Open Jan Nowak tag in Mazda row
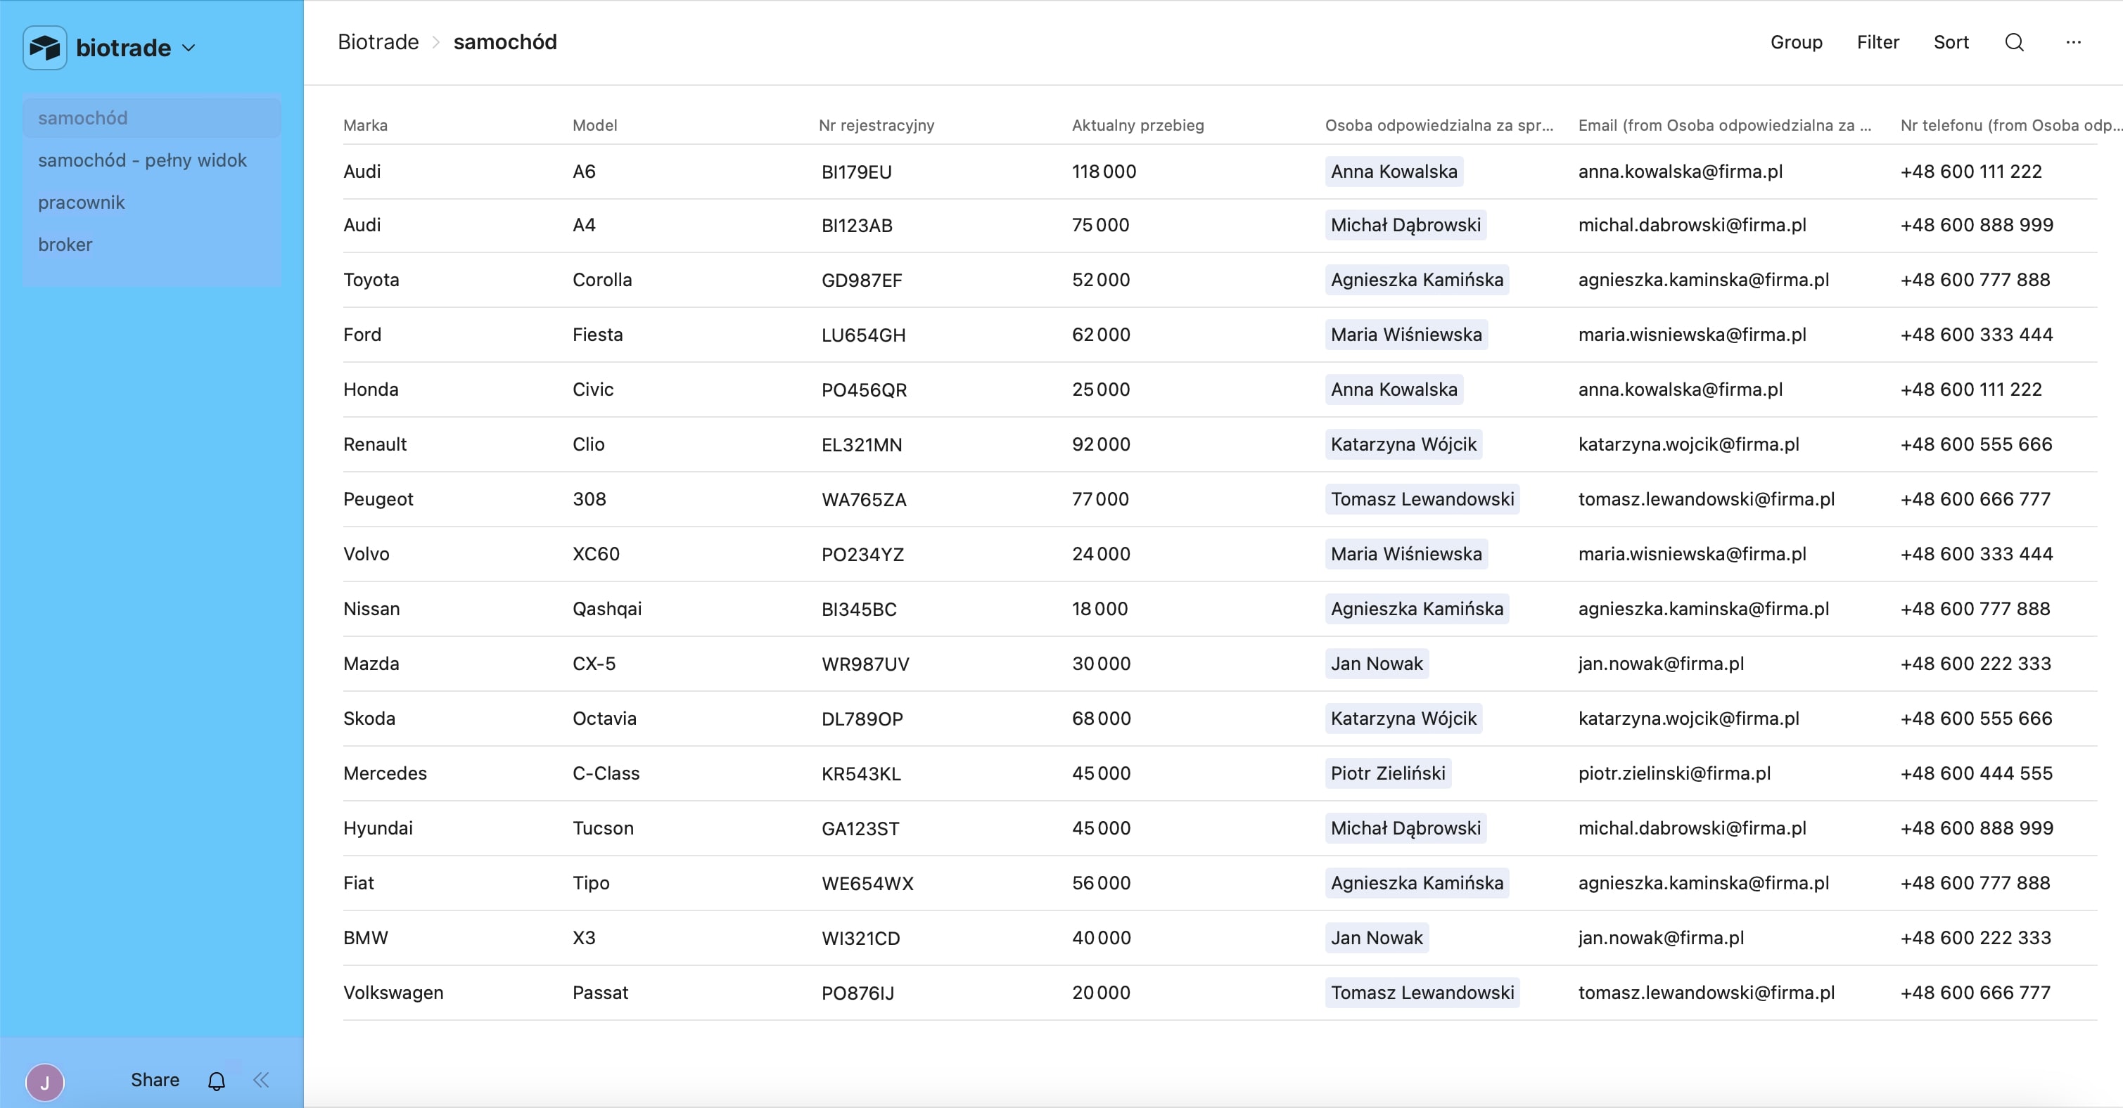 [1377, 663]
